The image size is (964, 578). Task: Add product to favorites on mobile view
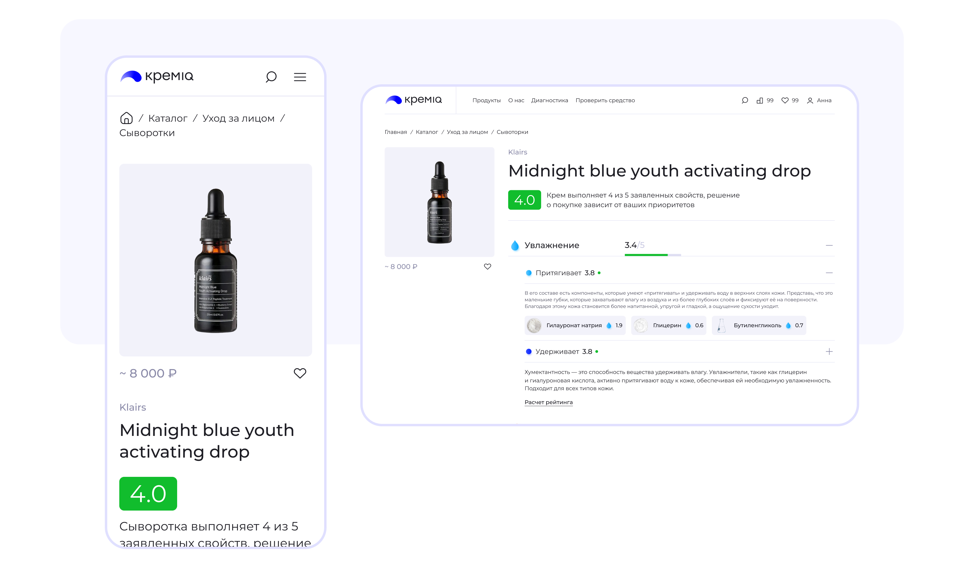(300, 373)
